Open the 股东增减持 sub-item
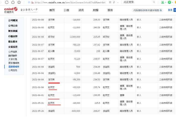 point(14,63)
